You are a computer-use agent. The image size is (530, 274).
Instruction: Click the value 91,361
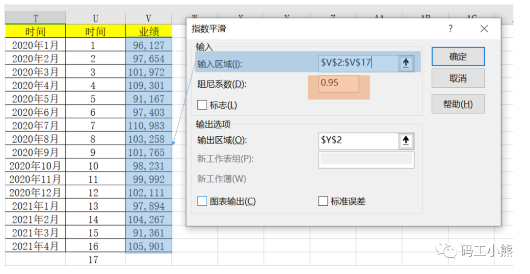point(148,232)
